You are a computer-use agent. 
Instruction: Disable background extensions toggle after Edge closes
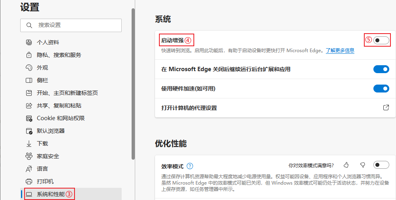[x=381, y=69]
